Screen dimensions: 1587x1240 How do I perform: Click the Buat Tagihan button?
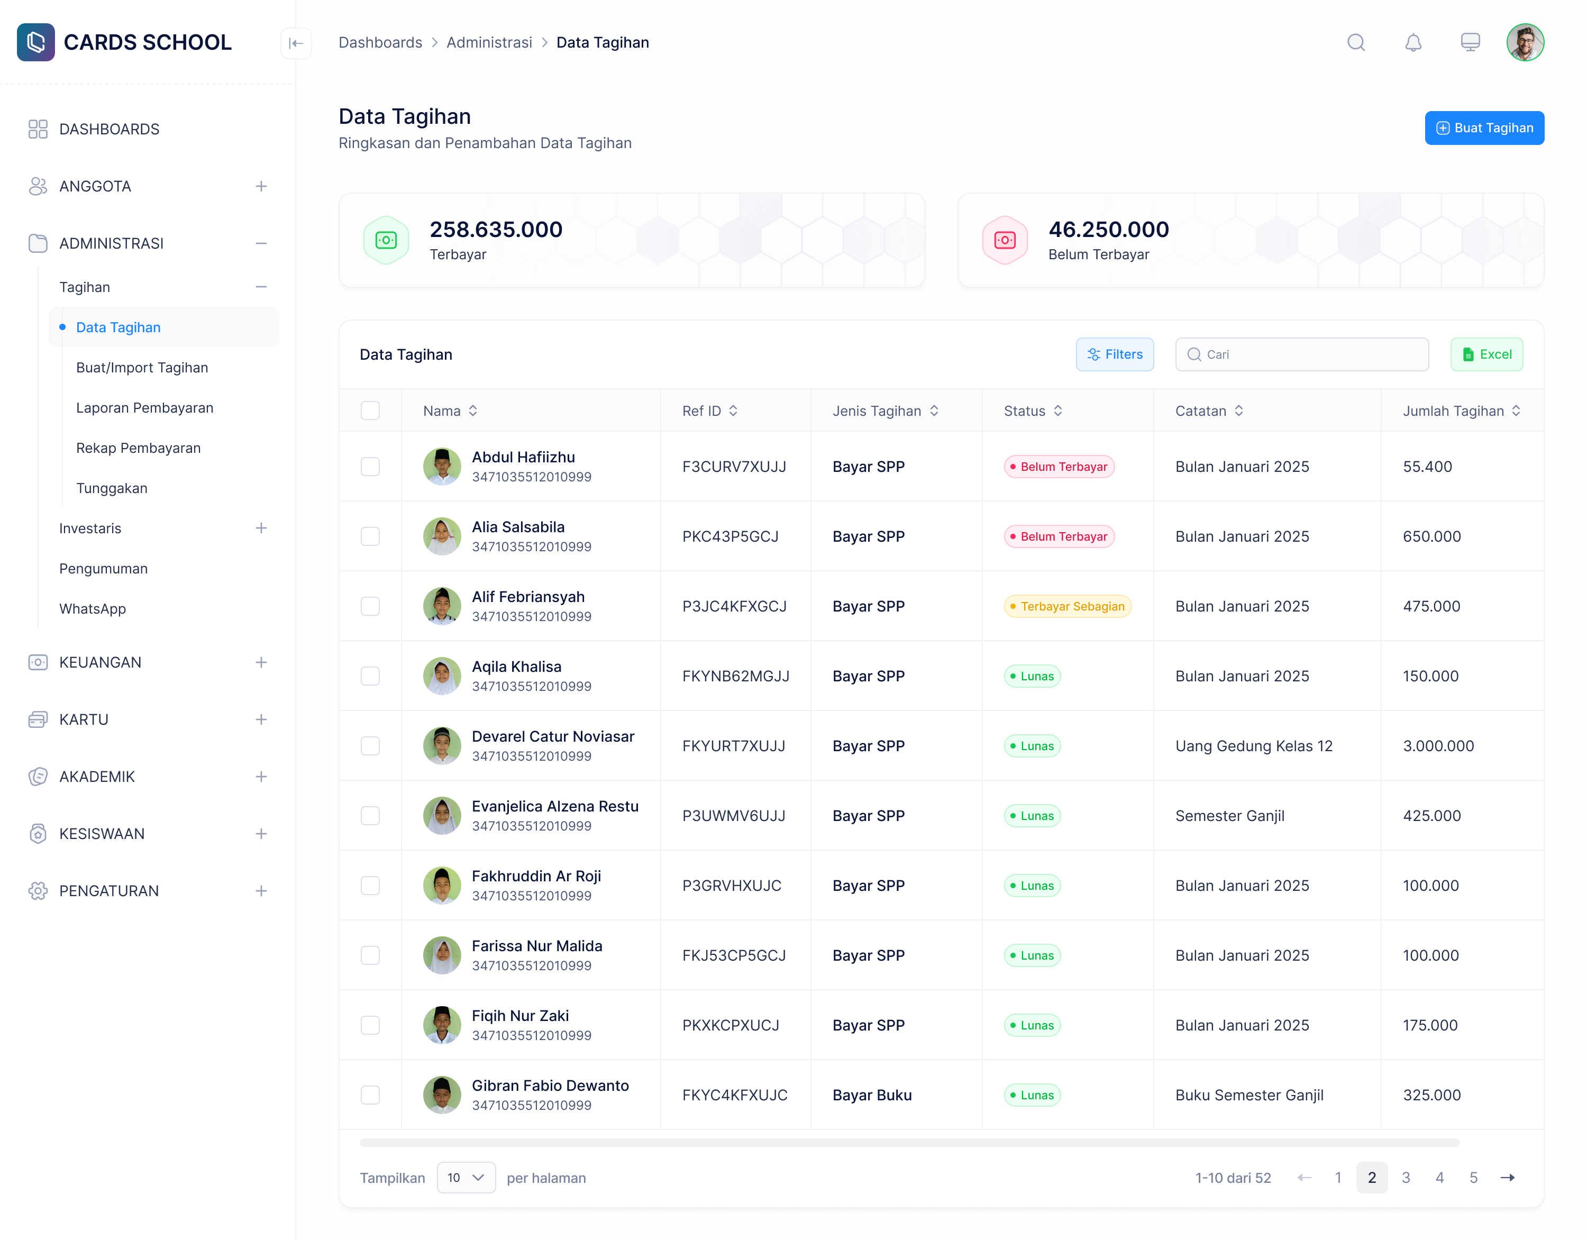(x=1483, y=128)
